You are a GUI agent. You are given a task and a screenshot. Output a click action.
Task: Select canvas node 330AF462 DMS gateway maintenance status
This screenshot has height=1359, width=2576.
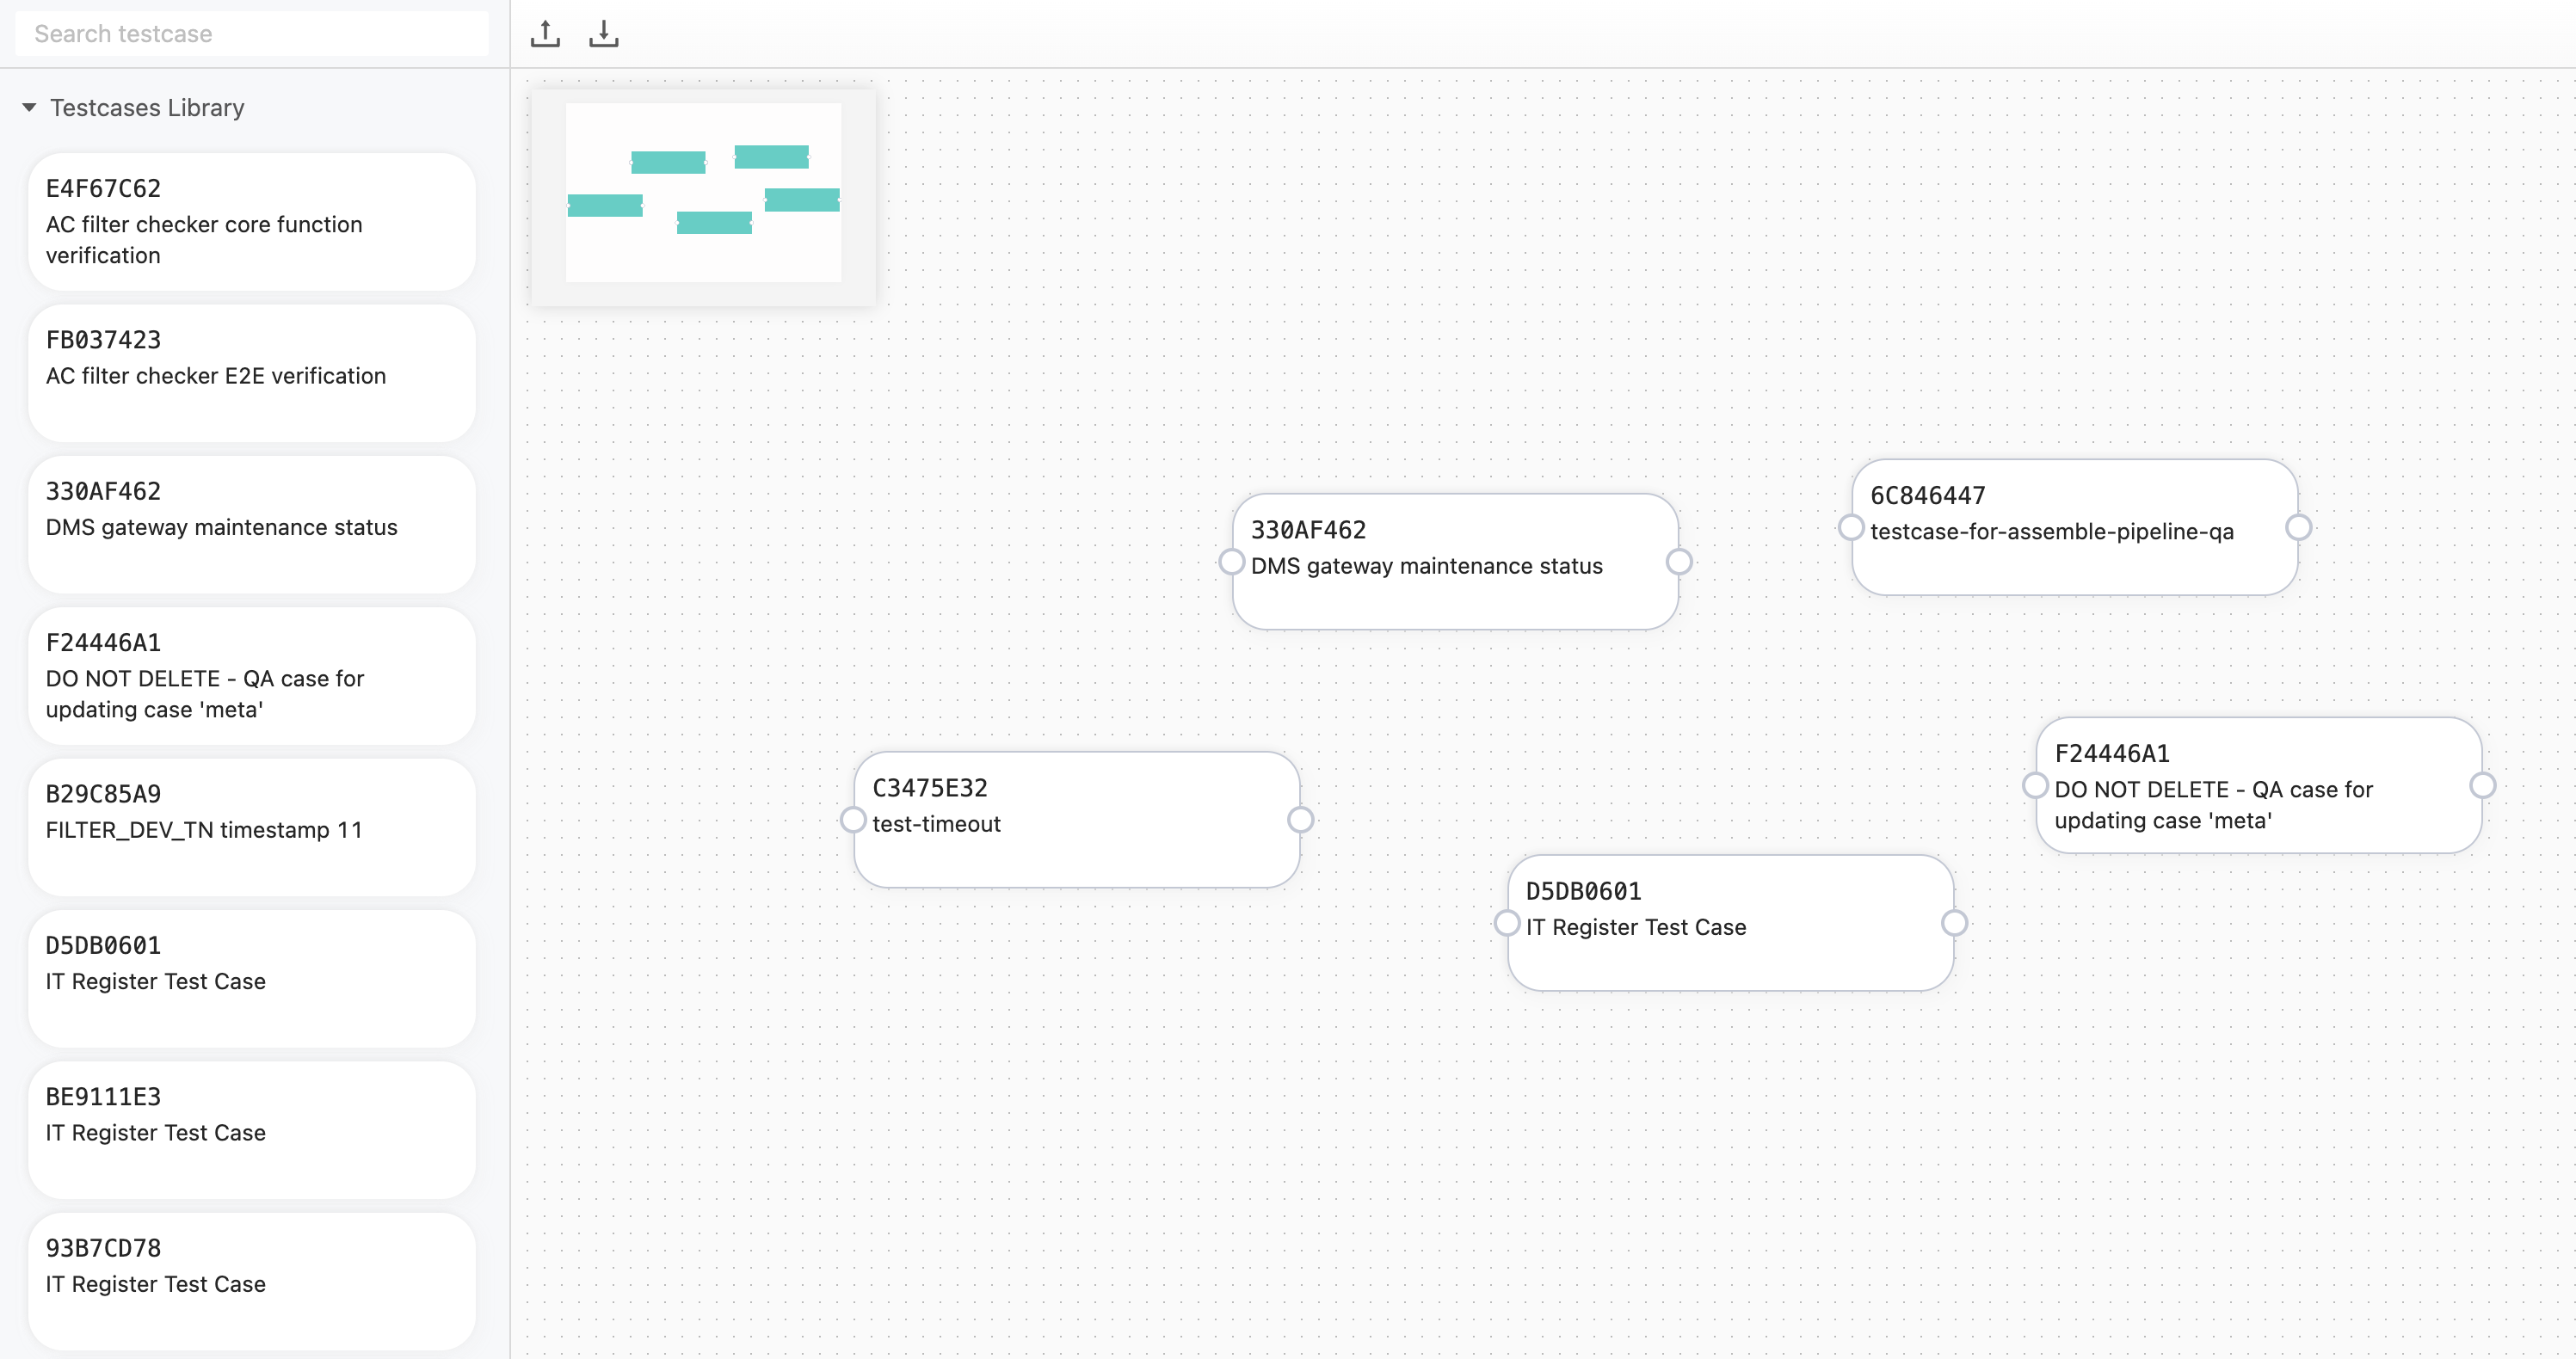point(1455,562)
